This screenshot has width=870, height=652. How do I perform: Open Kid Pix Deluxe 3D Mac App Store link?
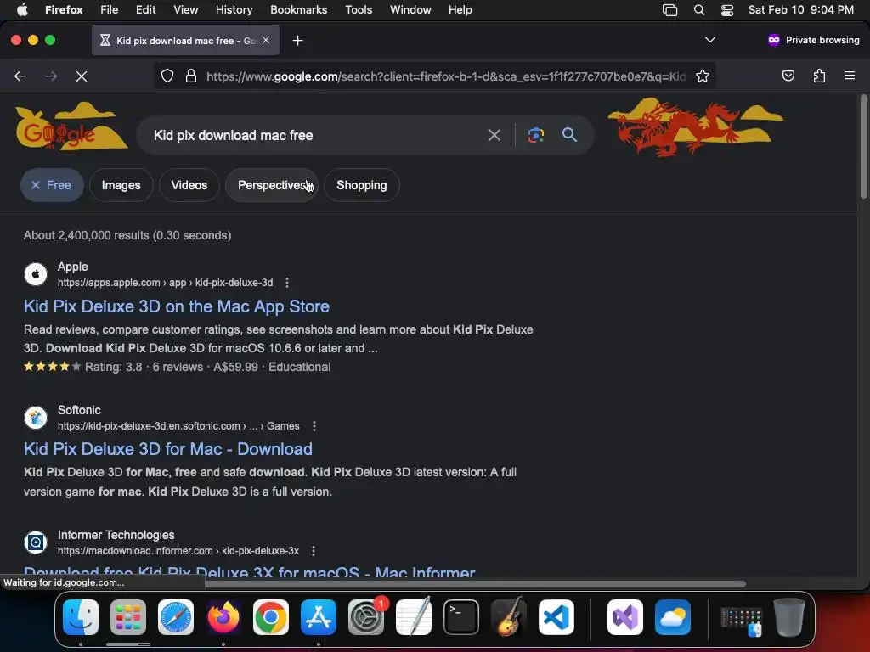pos(177,306)
